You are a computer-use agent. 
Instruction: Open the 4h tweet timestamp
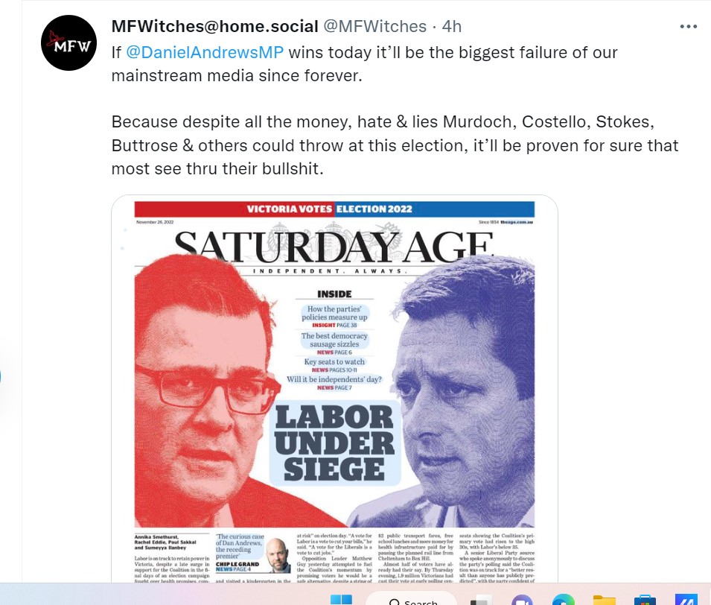coord(452,26)
